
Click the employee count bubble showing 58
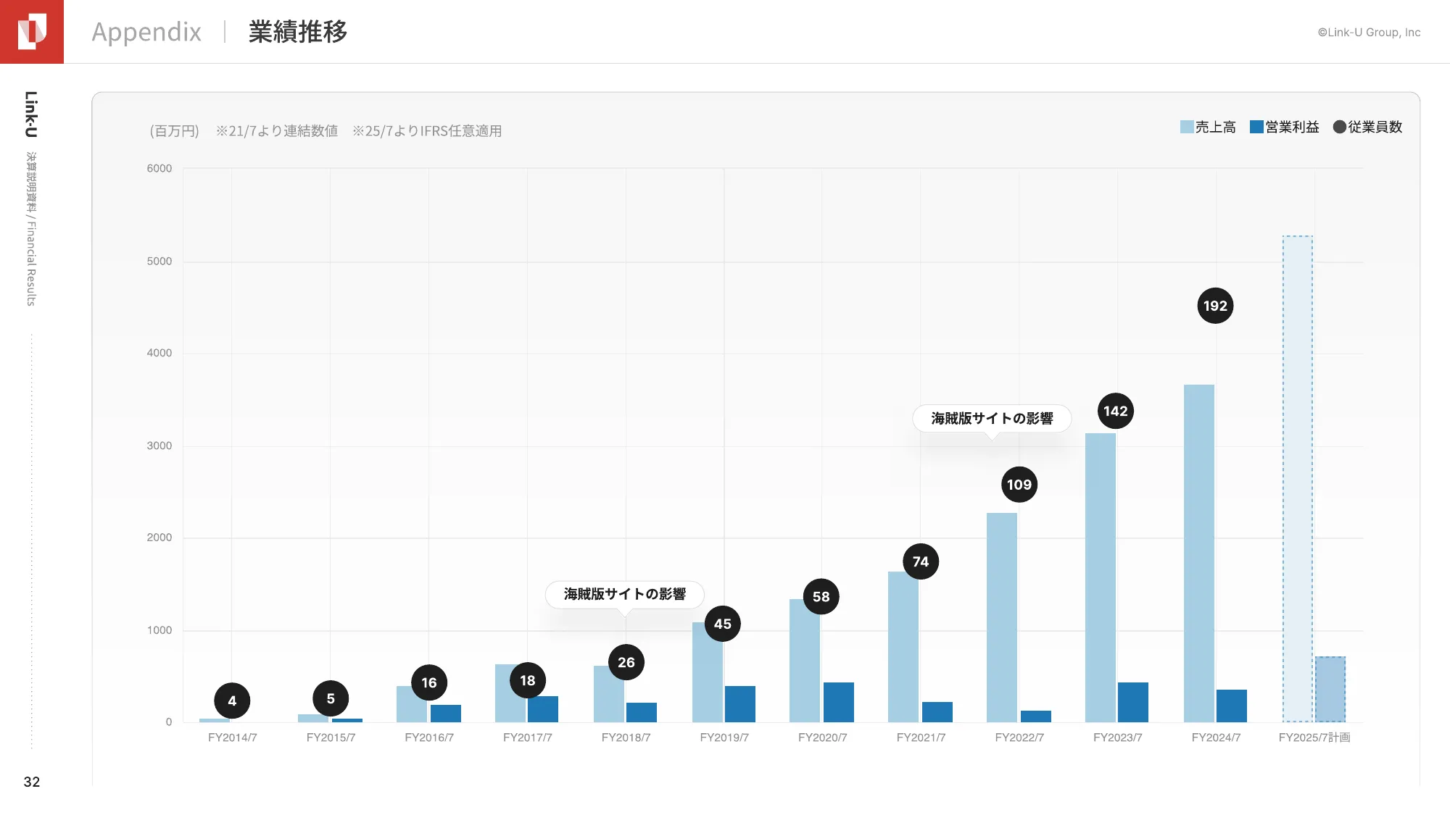[x=821, y=597]
